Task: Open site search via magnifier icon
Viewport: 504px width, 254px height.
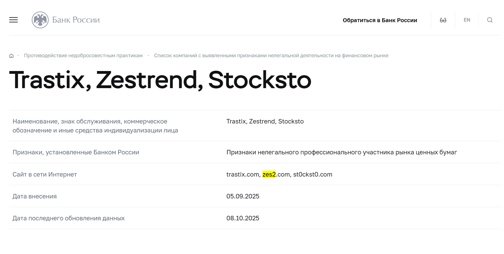Action: pyautogui.click(x=490, y=20)
